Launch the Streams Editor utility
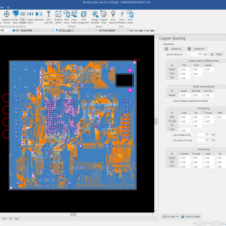226x226 pixels. click(x=58, y=17)
